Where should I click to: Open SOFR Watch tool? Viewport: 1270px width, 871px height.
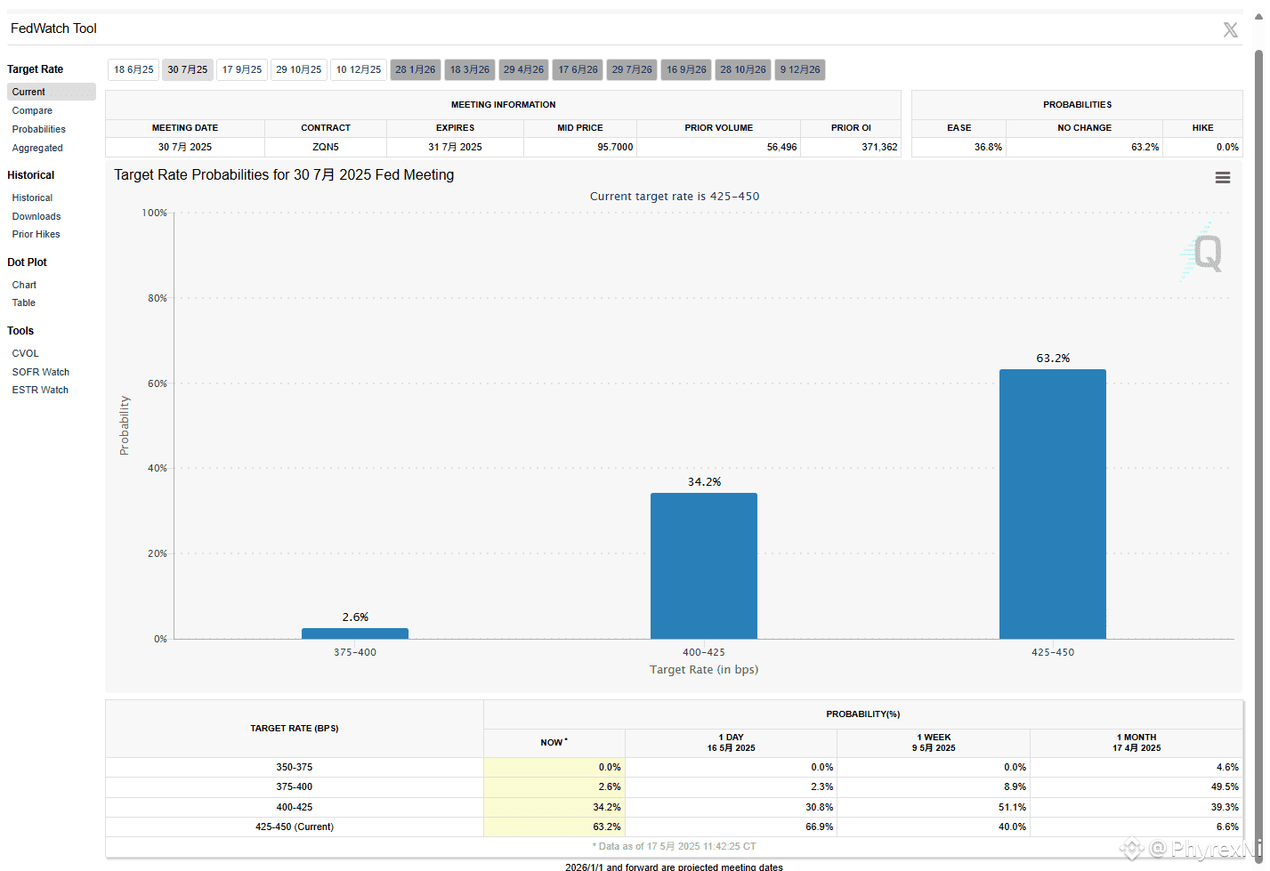click(41, 372)
